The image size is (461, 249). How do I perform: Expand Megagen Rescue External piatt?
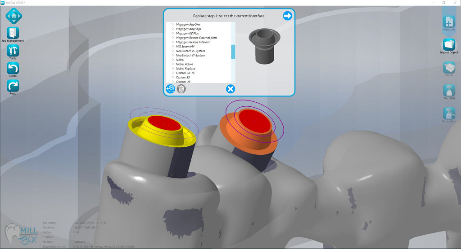click(173, 38)
